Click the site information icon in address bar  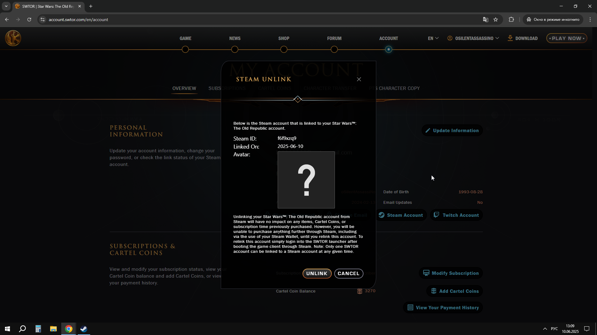43,20
